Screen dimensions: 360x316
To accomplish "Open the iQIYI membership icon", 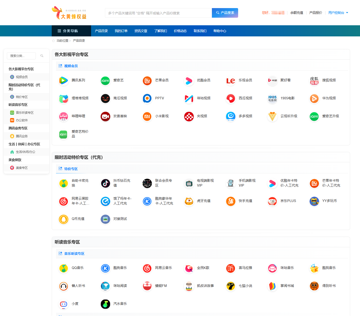I will click(105, 80).
